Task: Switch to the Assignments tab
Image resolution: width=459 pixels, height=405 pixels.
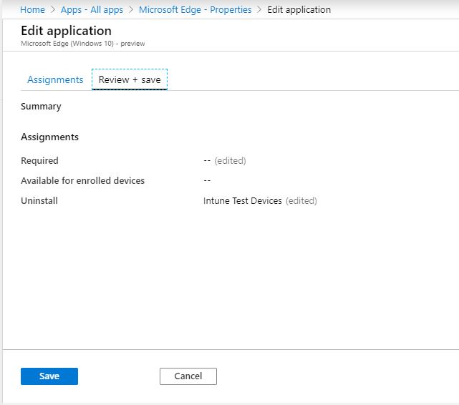Action: 55,80
